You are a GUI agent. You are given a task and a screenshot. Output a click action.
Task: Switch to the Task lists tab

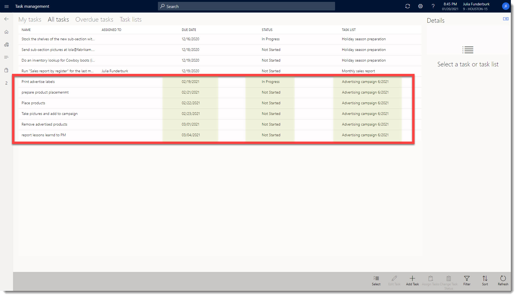[x=130, y=19]
